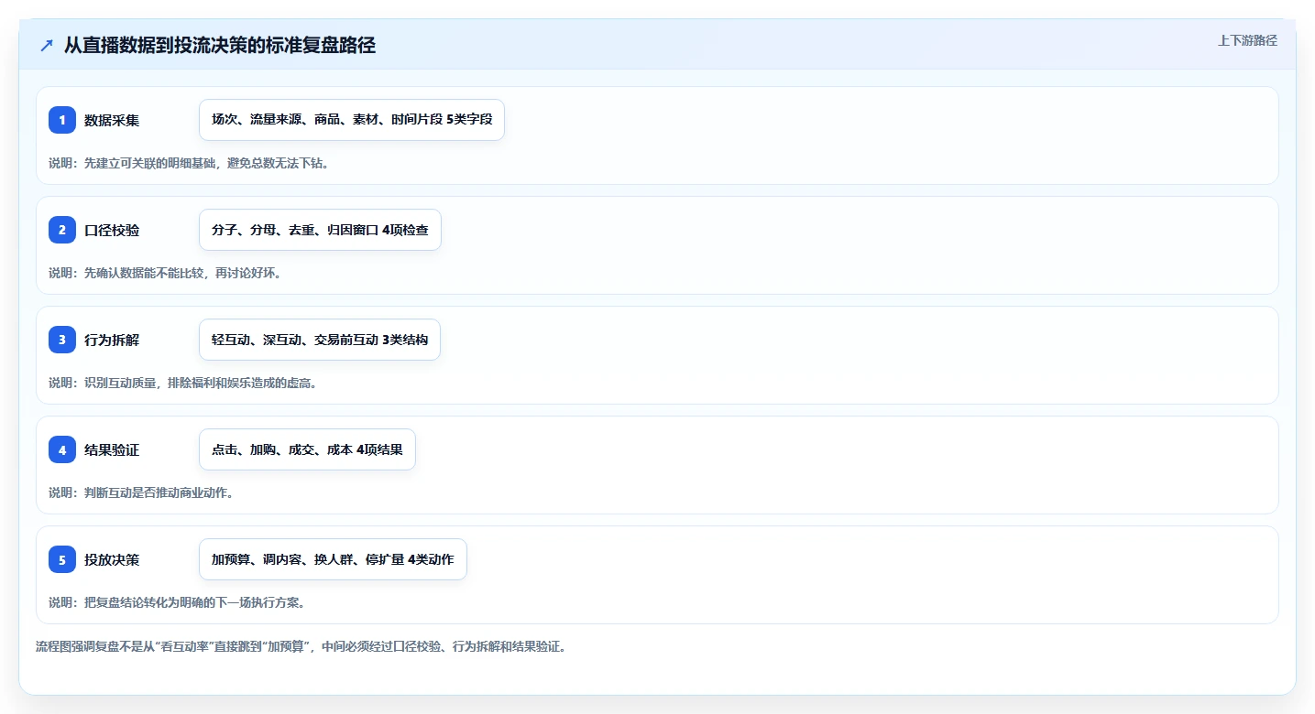Click the 结果验证 step name
This screenshot has width=1315, height=714.
point(112,449)
